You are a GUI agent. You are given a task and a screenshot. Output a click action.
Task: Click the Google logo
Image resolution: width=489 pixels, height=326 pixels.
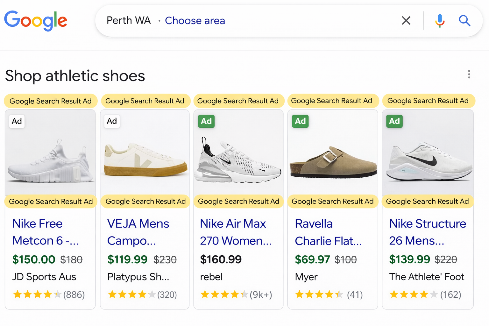point(35,20)
